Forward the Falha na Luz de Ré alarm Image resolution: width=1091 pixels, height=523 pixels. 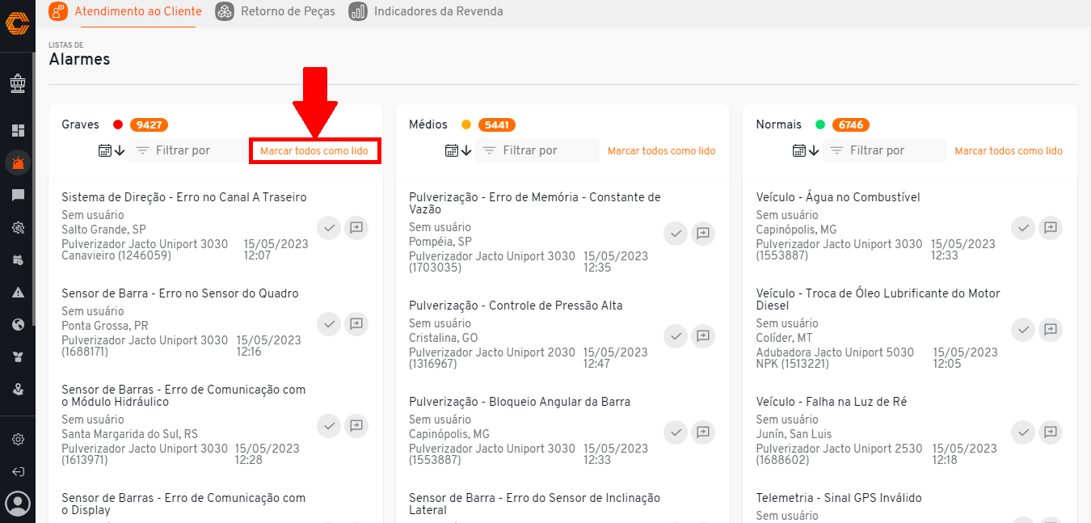click(x=1051, y=432)
